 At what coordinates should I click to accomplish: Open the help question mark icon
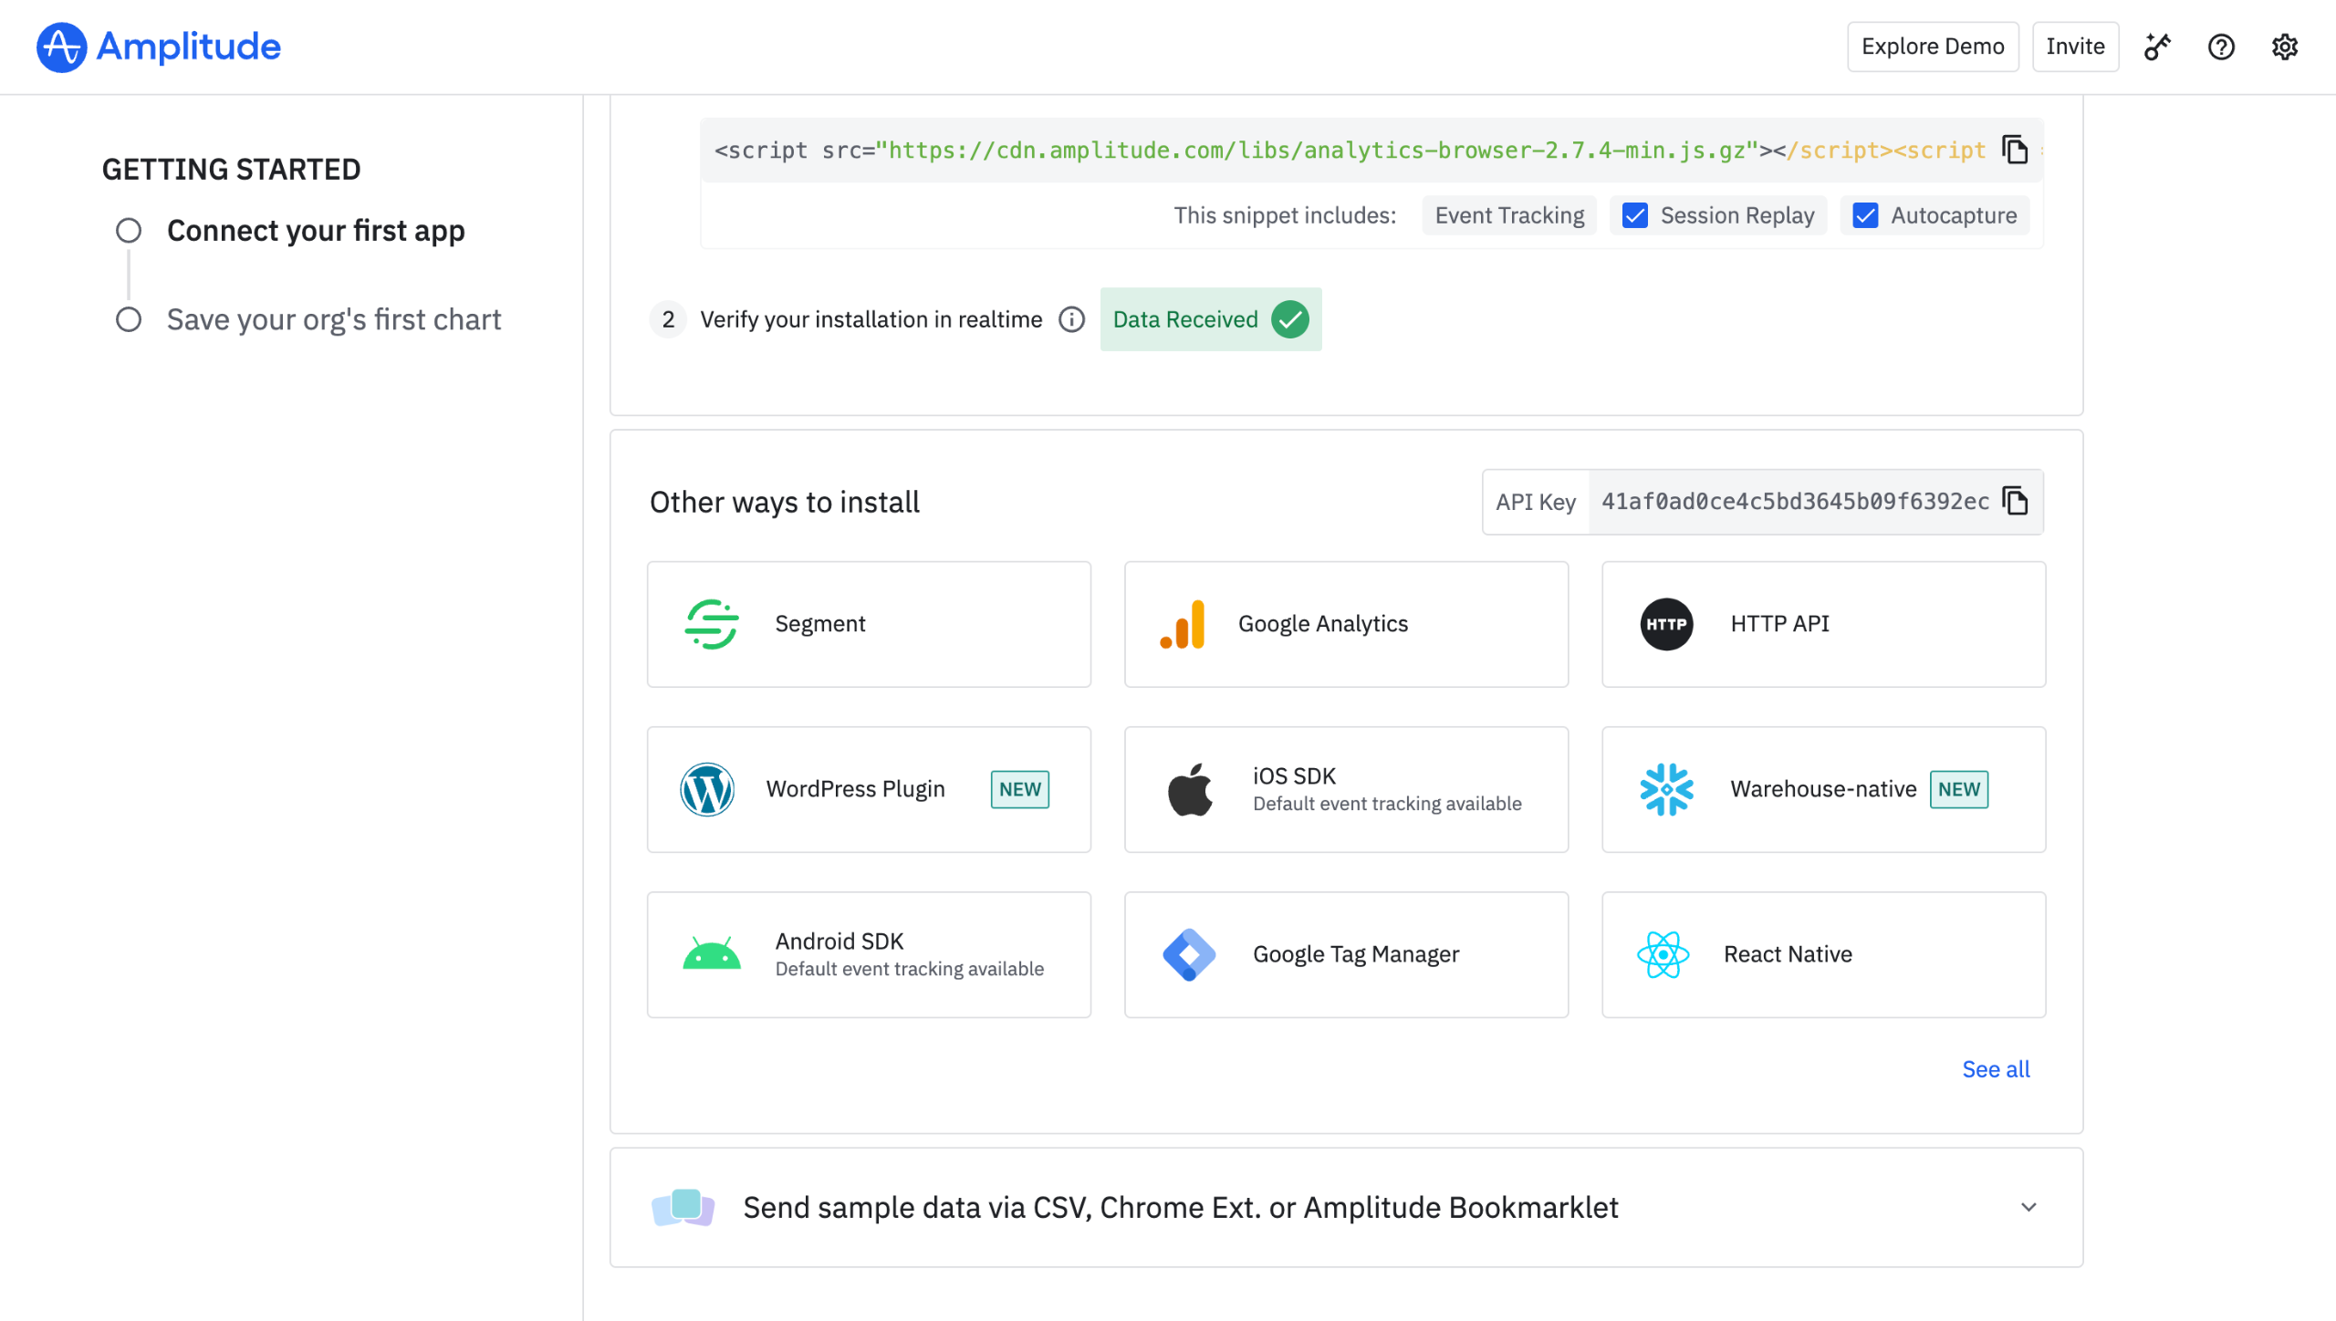point(2220,47)
